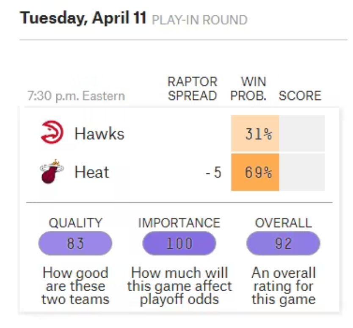This screenshot has height=328, width=353.
Task: Click the Heat 69% win probability cell
Action: [255, 172]
